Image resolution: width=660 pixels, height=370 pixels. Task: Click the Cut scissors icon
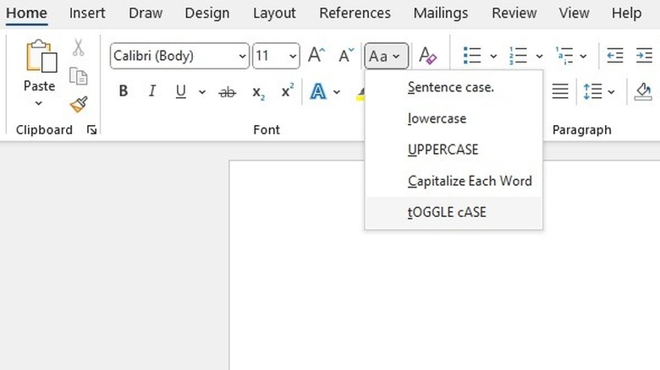click(x=79, y=48)
